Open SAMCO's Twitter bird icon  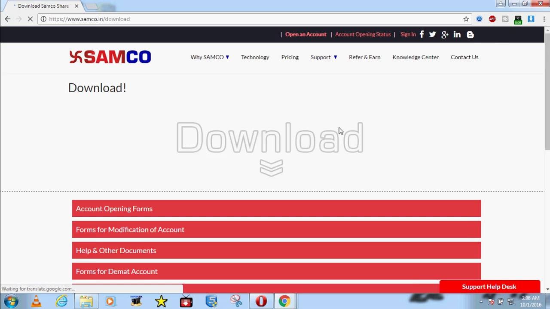pos(432,34)
